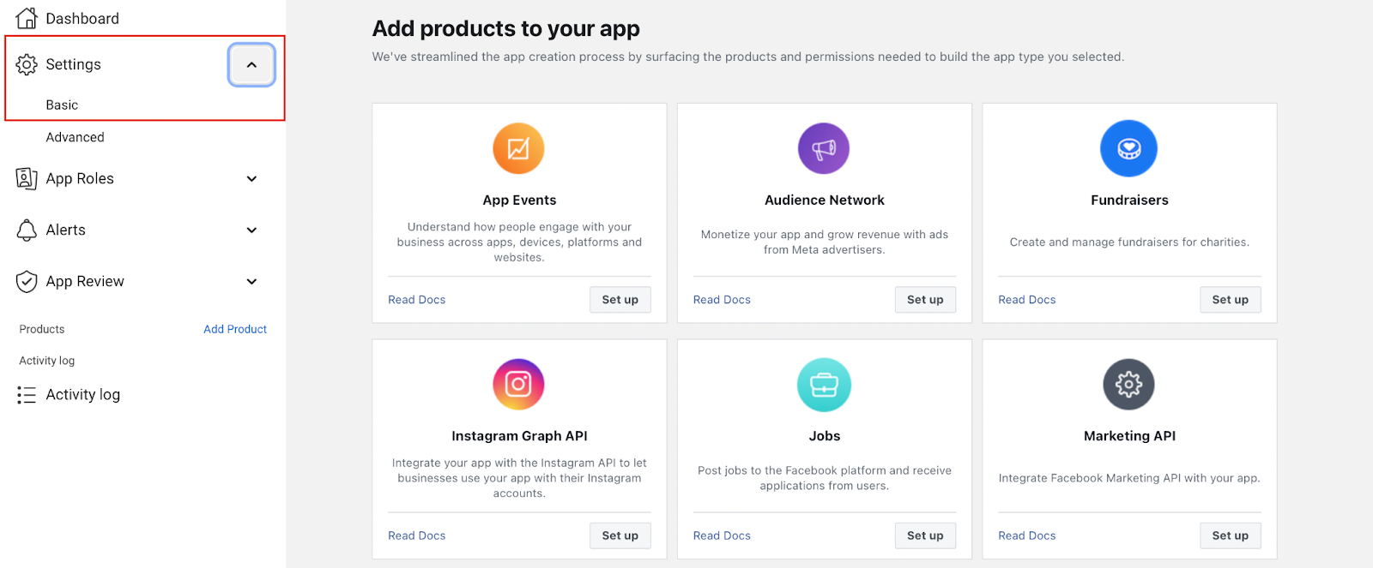This screenshot has width=1373, height=568.
Task: Click the Dashboard home icon
Action: [27, 18]
